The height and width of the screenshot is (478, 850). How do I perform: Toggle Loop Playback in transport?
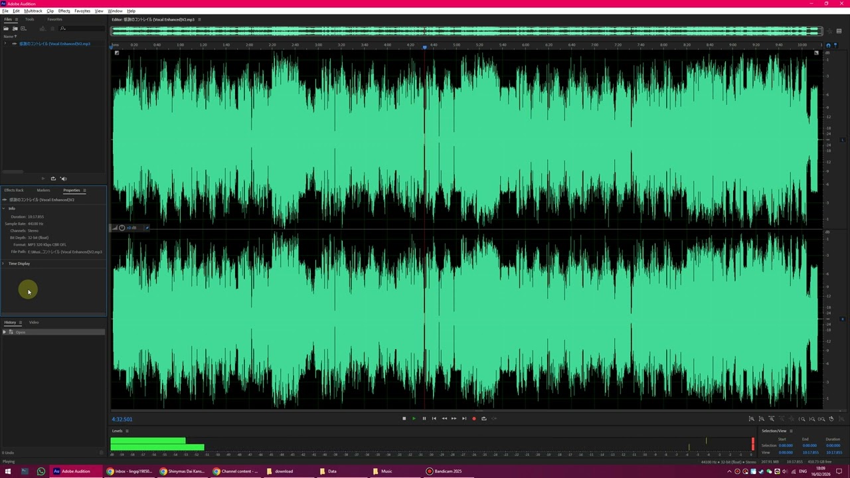pos(483,419)
